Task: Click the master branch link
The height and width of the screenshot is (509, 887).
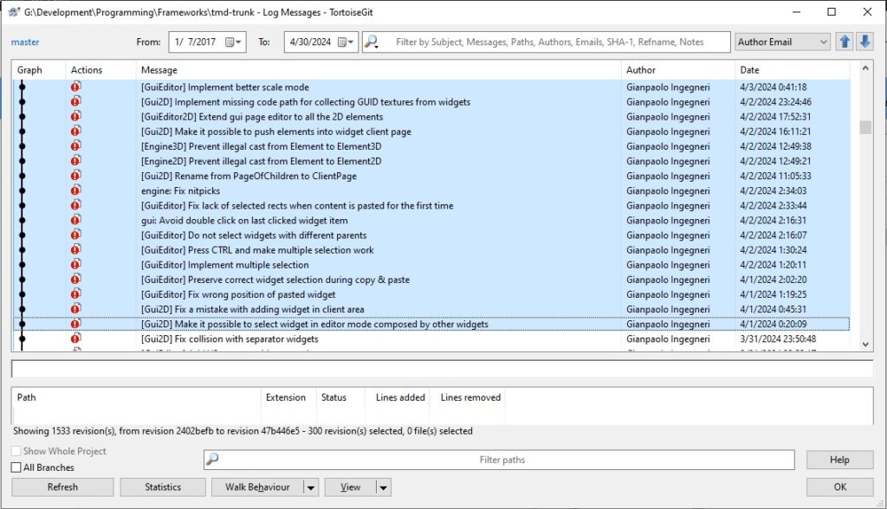Action: coord(25,42)
